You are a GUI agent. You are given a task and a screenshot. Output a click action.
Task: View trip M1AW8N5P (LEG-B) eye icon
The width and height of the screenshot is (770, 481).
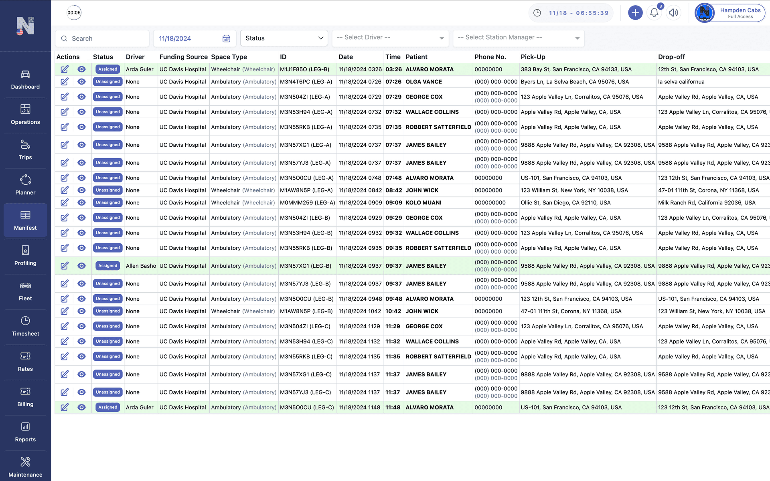[81, 311]
